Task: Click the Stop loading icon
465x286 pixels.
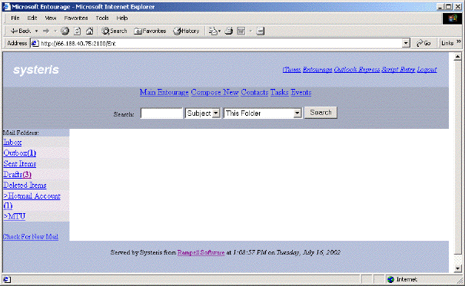Action: [65, 31]
